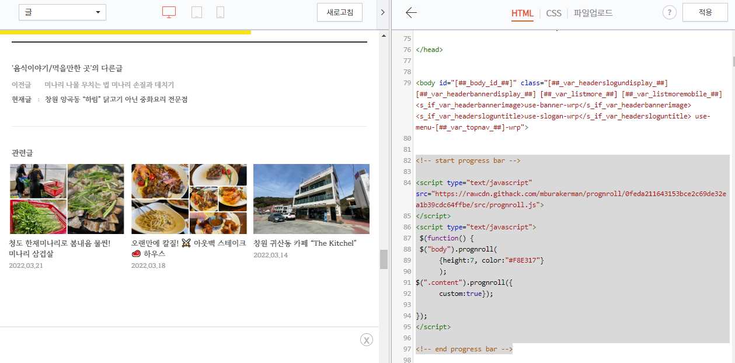The image size is (735, 363).
Task: Click the $(".content").prognroll({ code line
Action: (464, 282)
